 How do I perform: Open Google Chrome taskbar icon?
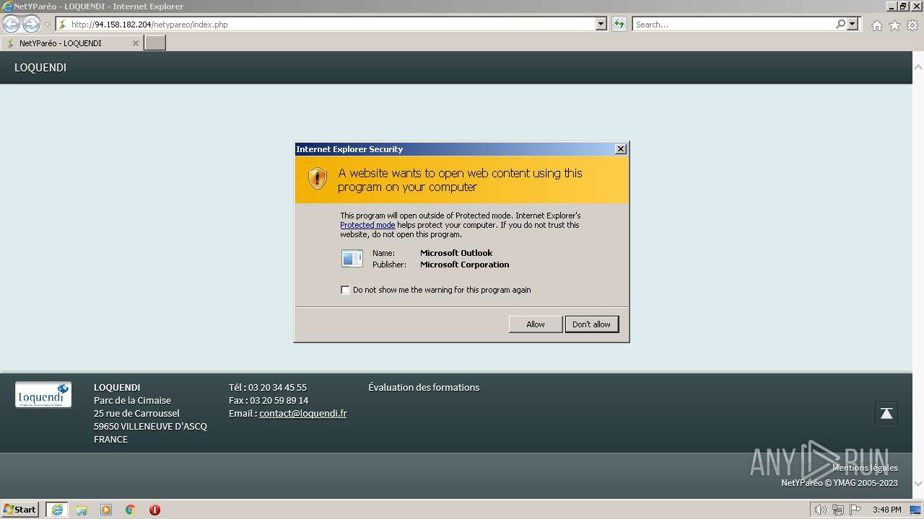(x=131, y=510)
